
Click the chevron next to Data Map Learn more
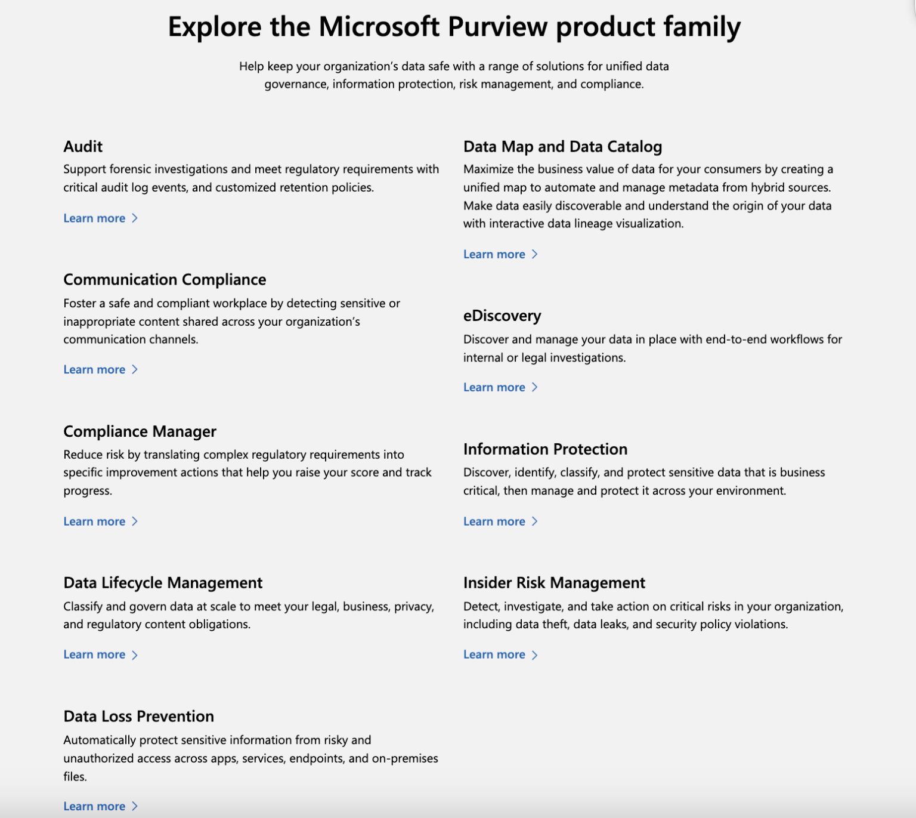pyautogui.click(x=534, y=254)
